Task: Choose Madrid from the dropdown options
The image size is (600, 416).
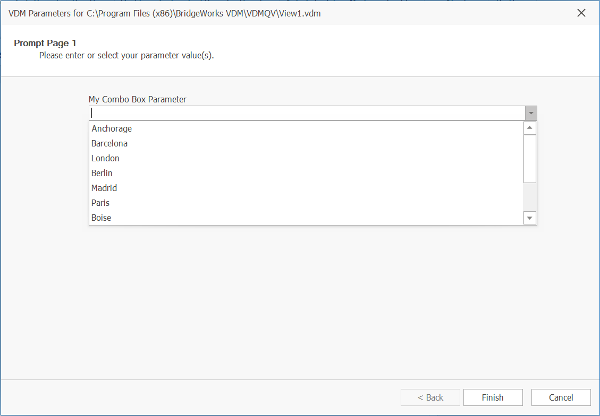Action: click(306, 188)
